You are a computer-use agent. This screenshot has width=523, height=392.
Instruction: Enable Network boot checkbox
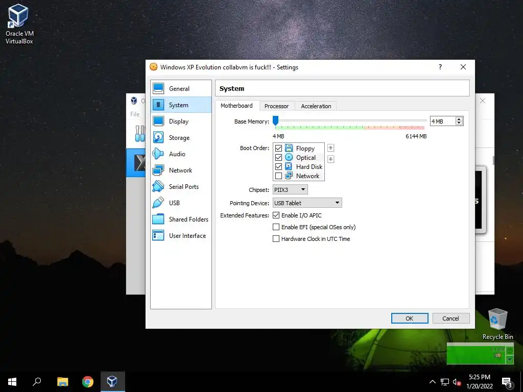coord(278,176)
